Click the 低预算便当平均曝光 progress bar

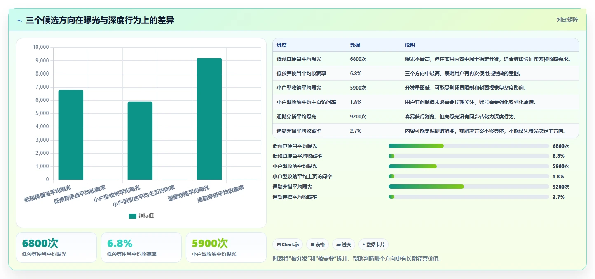pyautogui.click(x=469, y=146)
